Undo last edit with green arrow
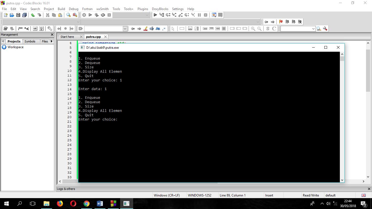The image size is (372, 209). coord(33,15)
